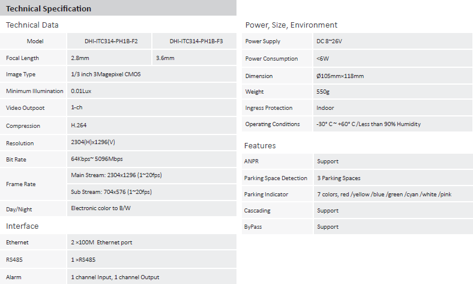
Task: Click the Technical Specification header
Action: pos(118,8)
